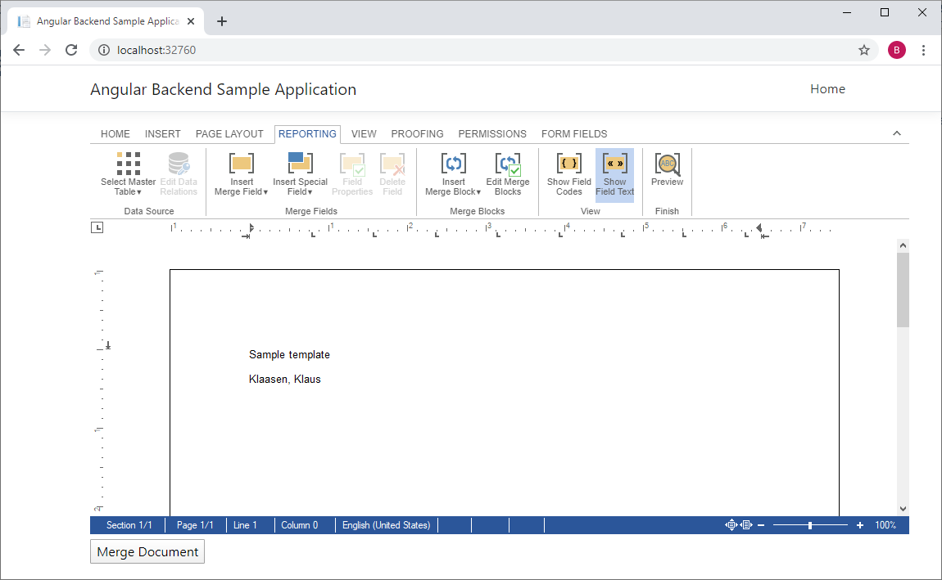View site information icon in address bar
Screen dimensions: 942x580
[x=104, y=50]
